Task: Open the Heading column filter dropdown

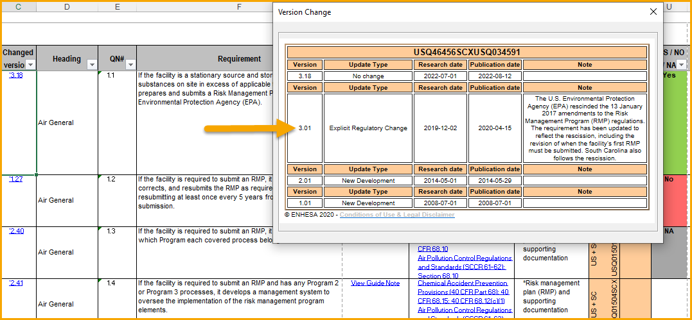Action: pos(92,65)
